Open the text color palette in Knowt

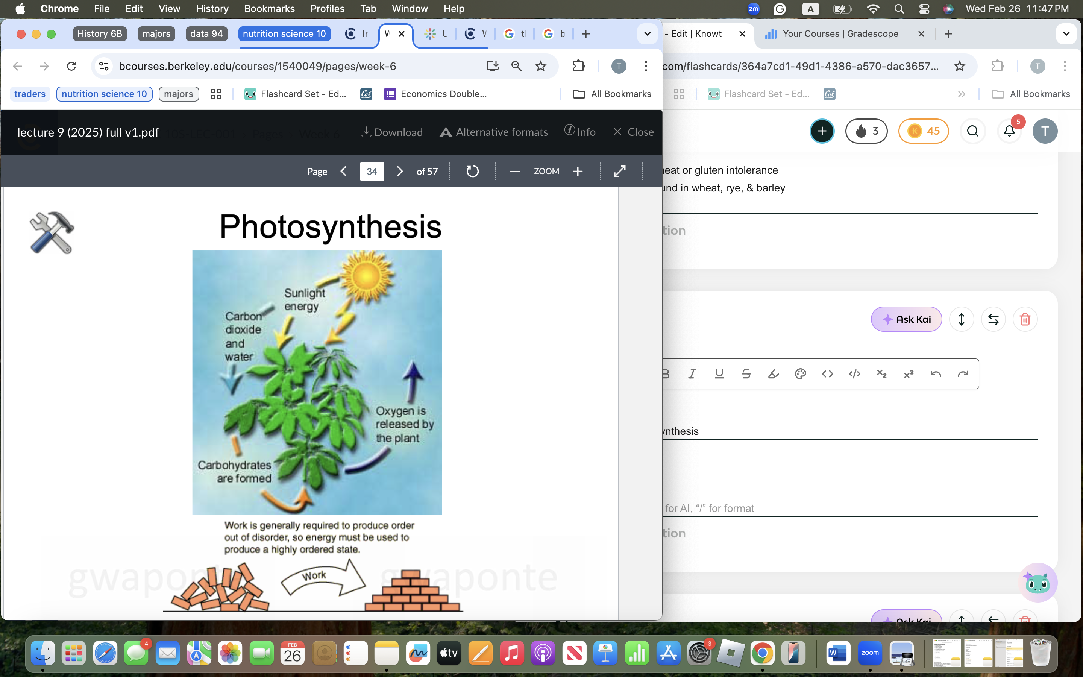(800, 374)
